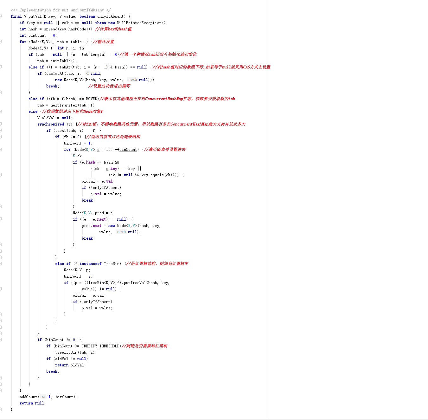Collapse the putVal method using its gutter fold arrow

(x=1, y=16)
